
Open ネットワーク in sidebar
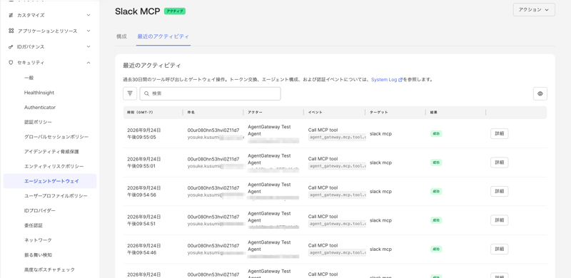(38, 240)
